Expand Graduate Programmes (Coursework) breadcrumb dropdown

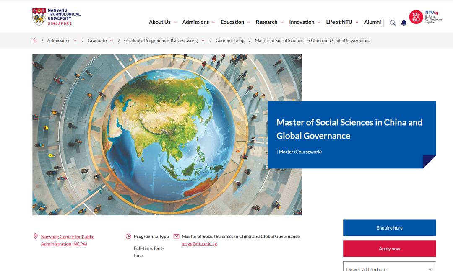pyautogui.click(x=203, y=41)
